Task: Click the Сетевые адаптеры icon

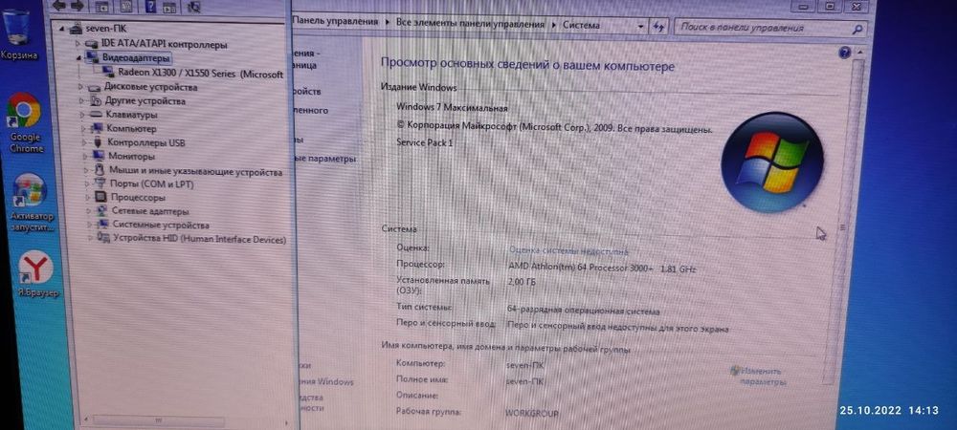Action: click(102, 211)
